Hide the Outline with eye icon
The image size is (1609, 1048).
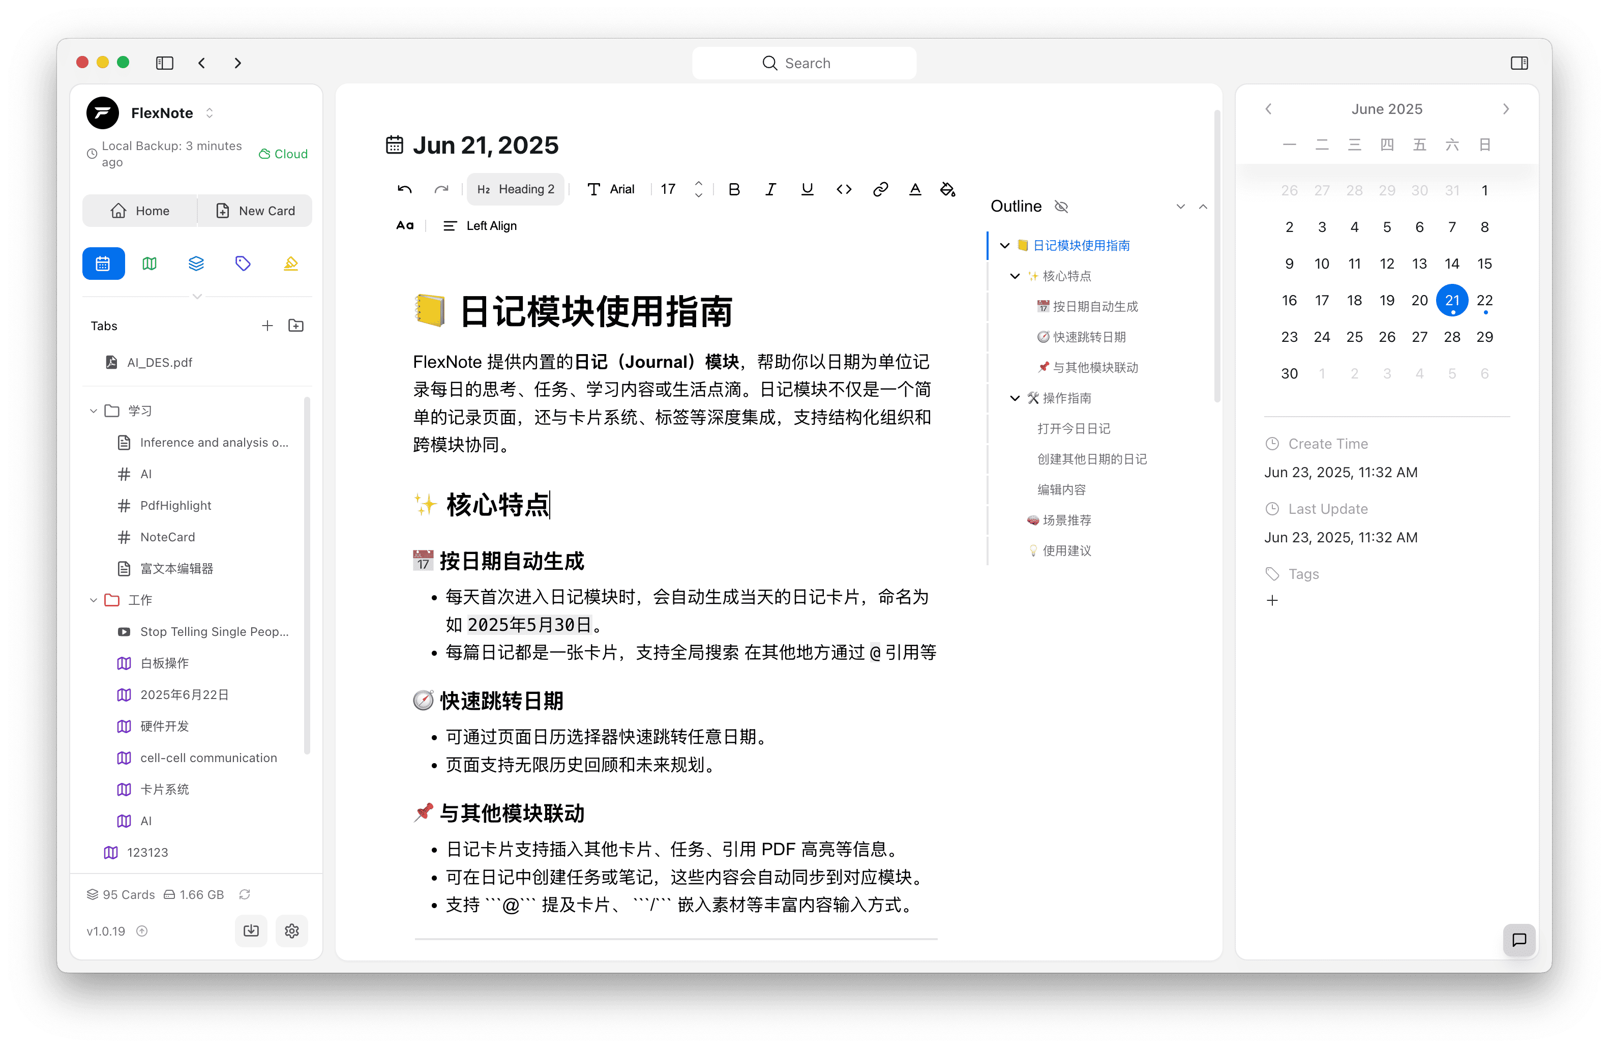[1061, 206]
